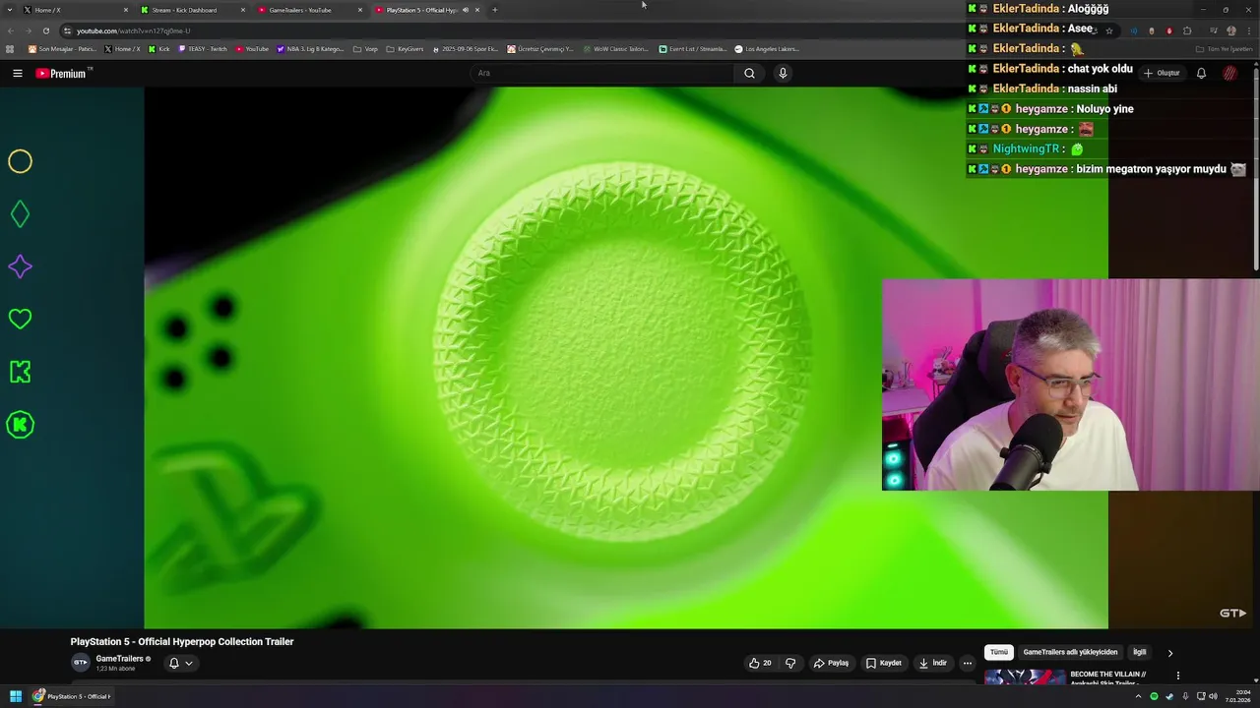This screenshot has height=708, width=1260.
Task: Select the İlgili filter chip
Action: click(1139, 652)
